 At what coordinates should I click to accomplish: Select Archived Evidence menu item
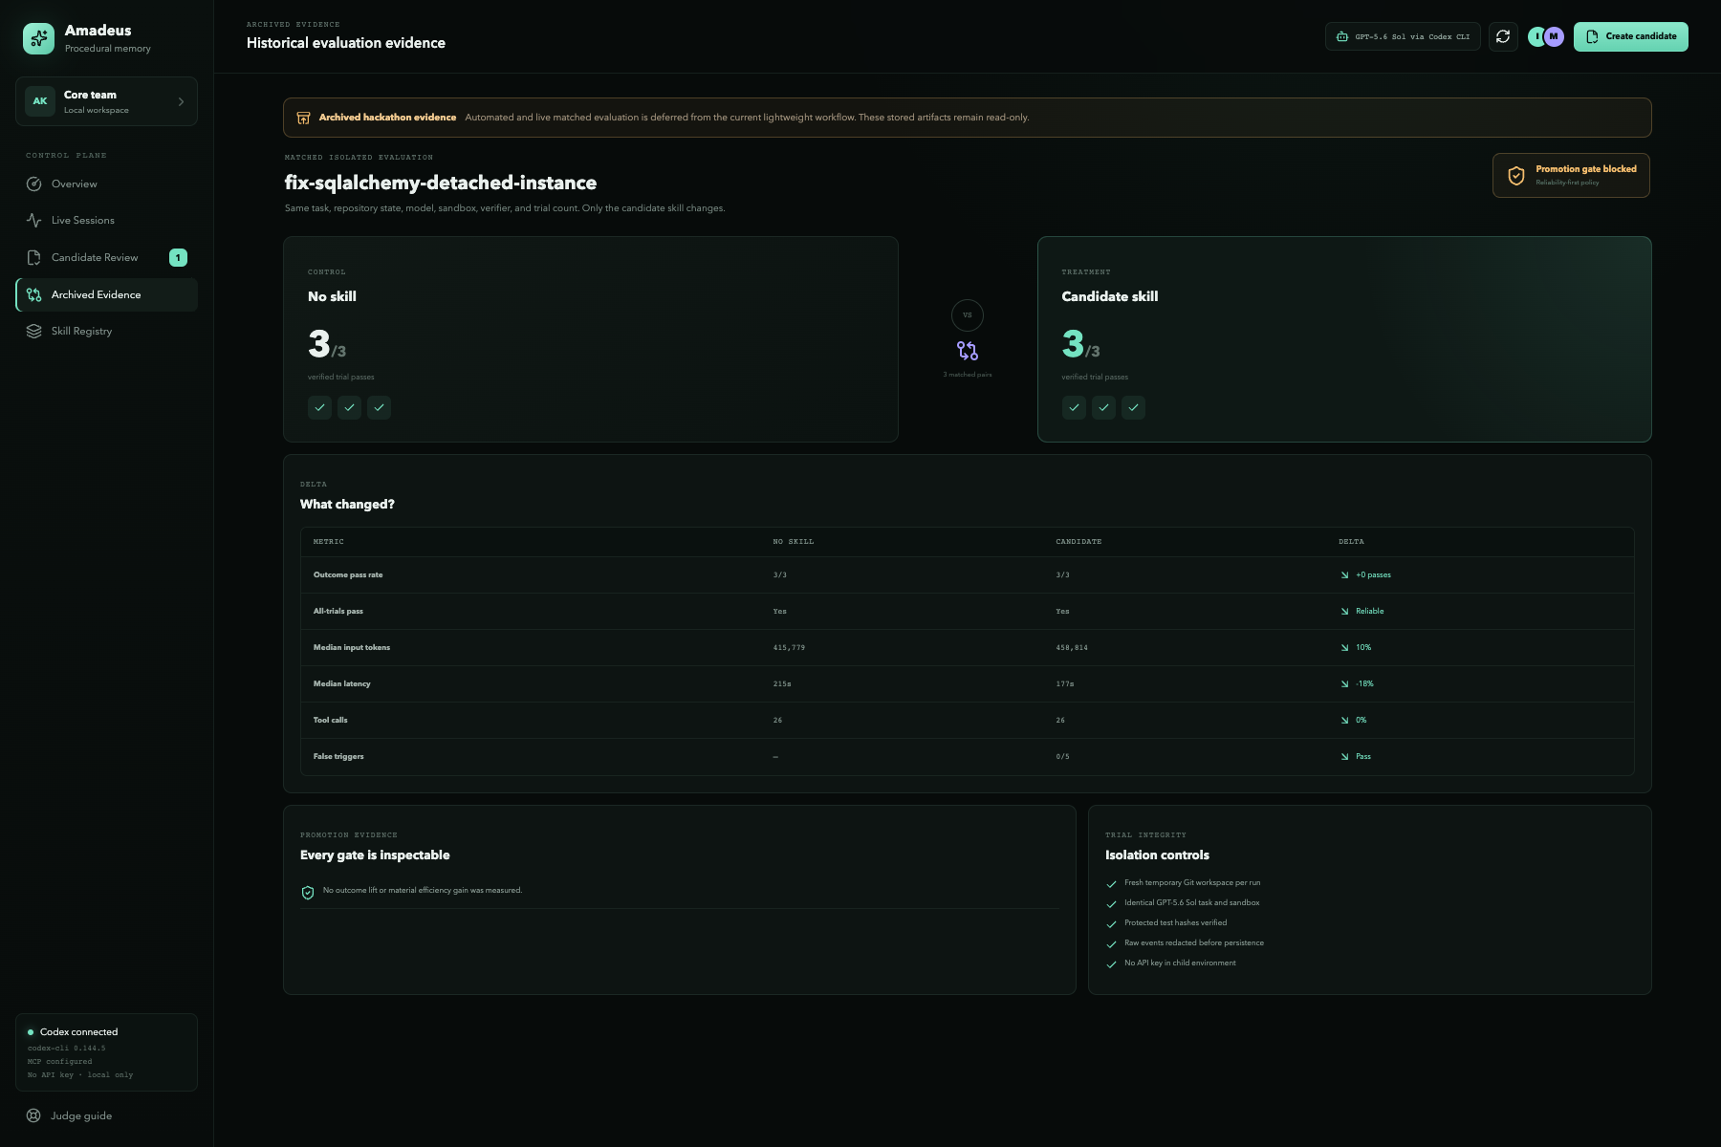coord(106,294)
